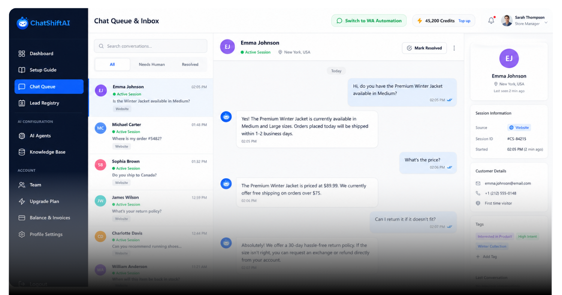Screen dimensions: 562x295
Task: Click the SB avatar of Sophia Brown
Action: click(100, 165)
